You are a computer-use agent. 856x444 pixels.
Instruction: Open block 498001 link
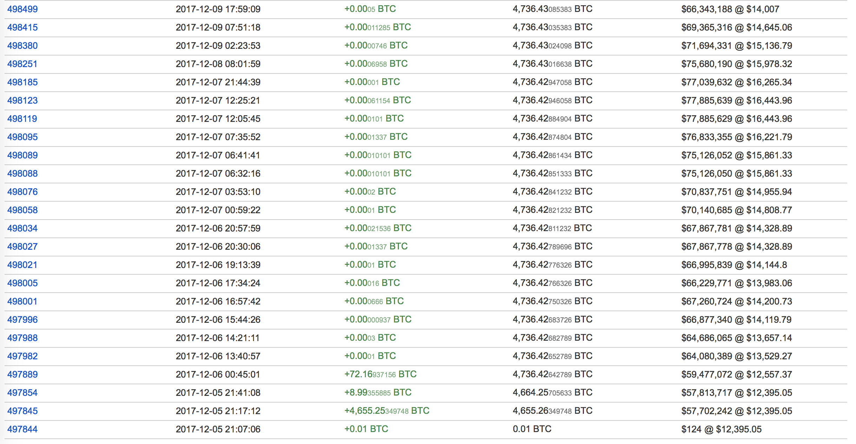point(22,301)
